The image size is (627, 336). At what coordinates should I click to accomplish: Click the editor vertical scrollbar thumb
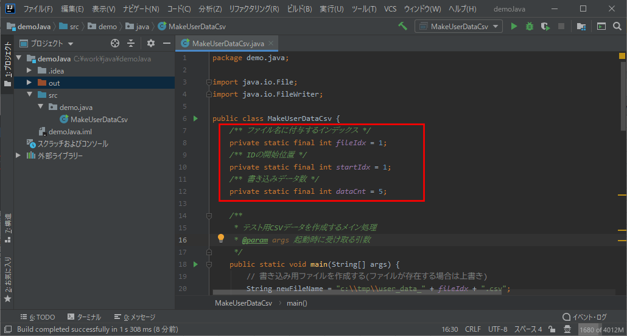coord(623,96)
